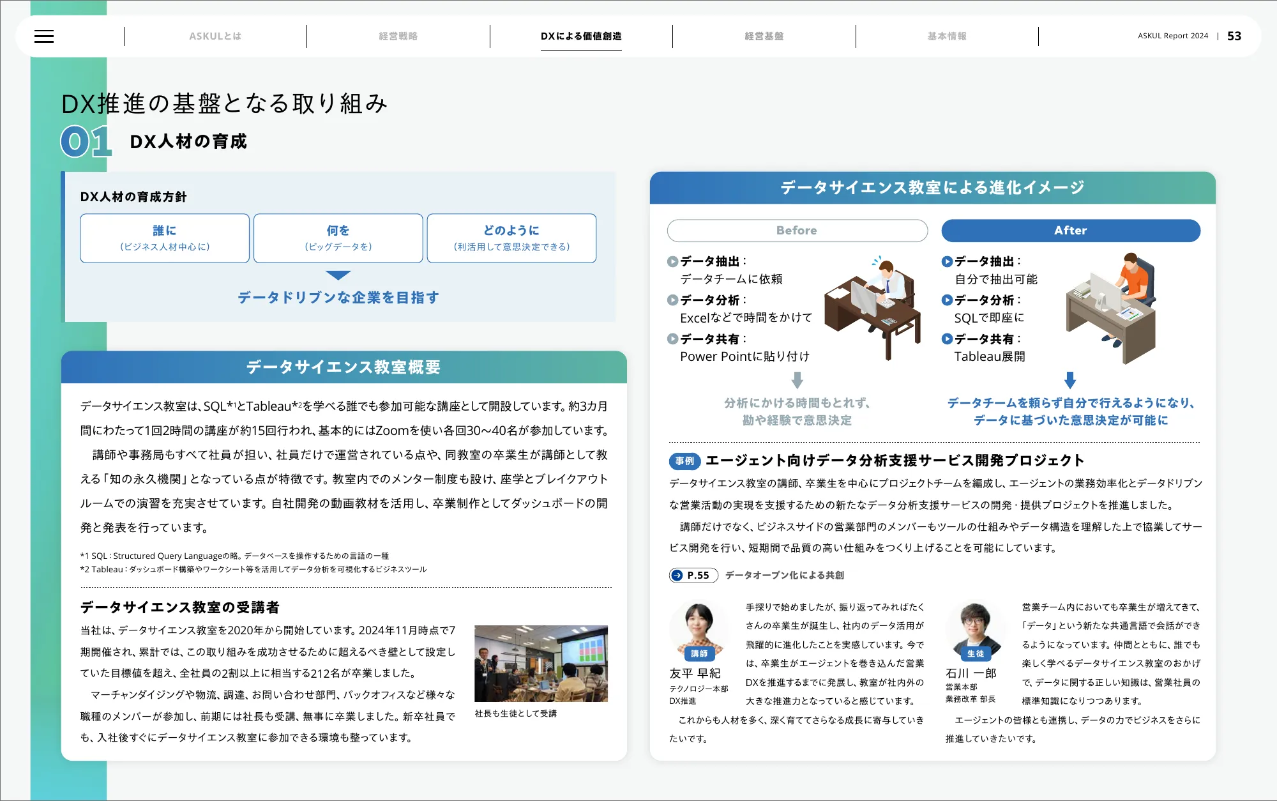
Task: Select the After pill button
Action: click(1070, 231)
